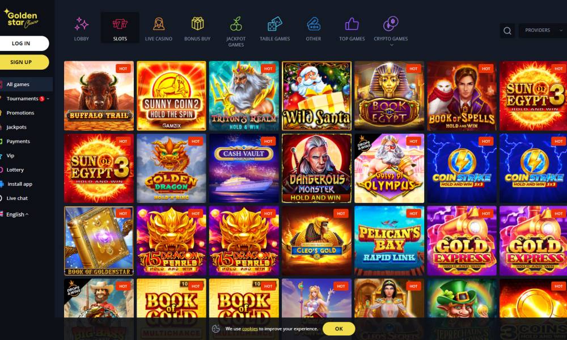Choose the Jackpot Games cherry icon
The image size is (567, 340).
pyautogui.click(x=236, y=24)
